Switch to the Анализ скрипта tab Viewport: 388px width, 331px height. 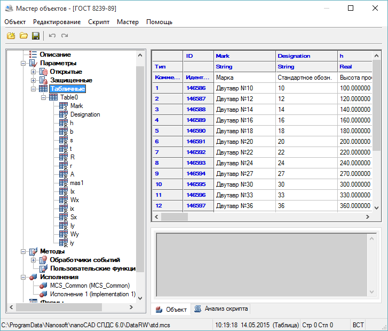coord(221,309)
